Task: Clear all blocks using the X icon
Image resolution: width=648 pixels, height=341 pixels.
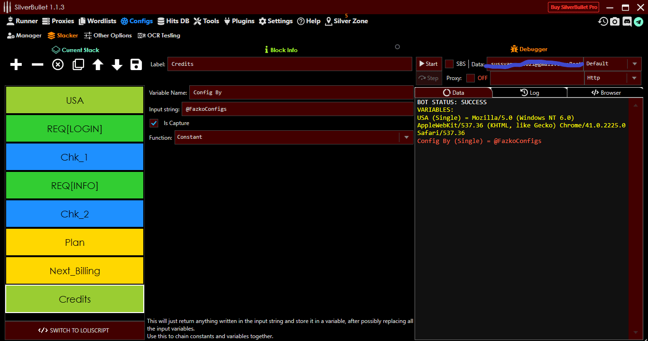Action: 57,64
